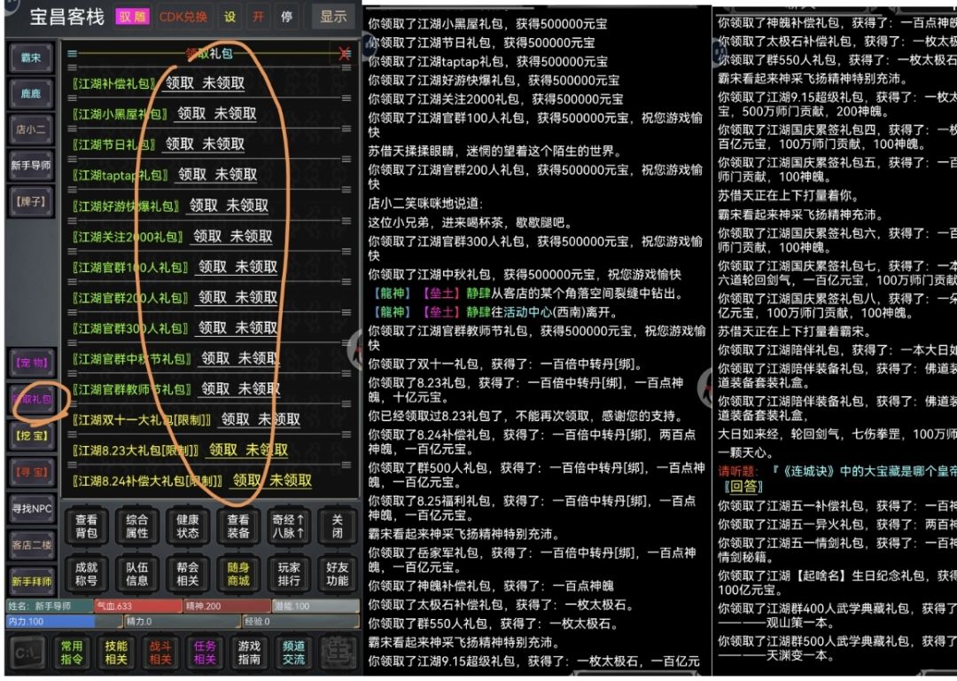Click the 显示 button in top bar
Image resolution: width=957 pixels, height=681 pixels.
point(333,17)
